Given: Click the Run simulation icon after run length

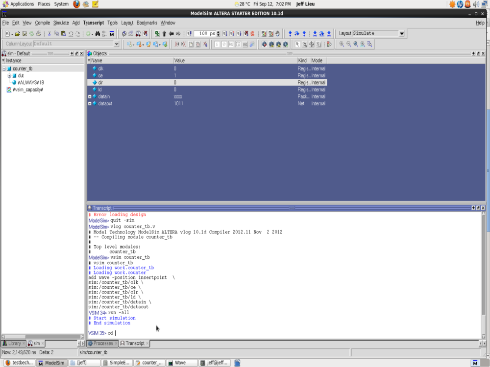Looking at the screenshot, I should pos(225,34).
